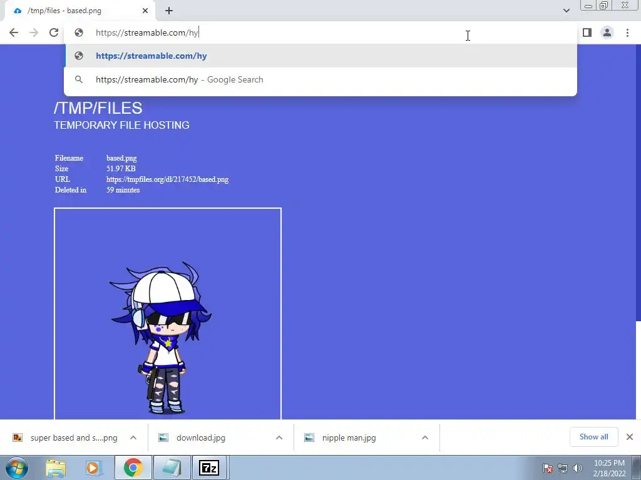The width and height of the screenshot is (641, 480).
Task: Click the globe icon in the address bar
Action: (x=79, y=32)
